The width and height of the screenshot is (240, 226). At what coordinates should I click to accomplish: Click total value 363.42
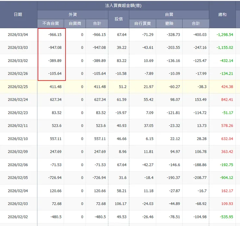(x=227, y=152)
